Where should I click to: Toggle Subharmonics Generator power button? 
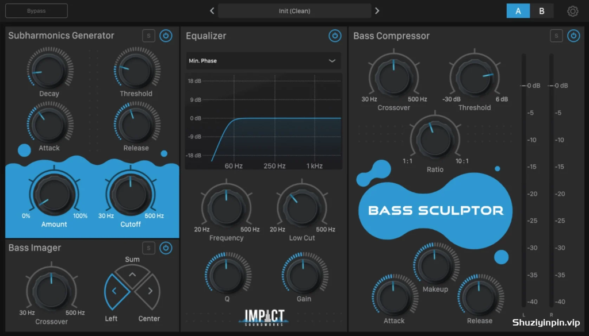166,36
